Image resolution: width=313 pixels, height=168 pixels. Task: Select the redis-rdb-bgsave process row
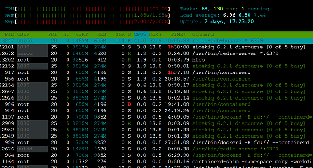pos(156,41)
